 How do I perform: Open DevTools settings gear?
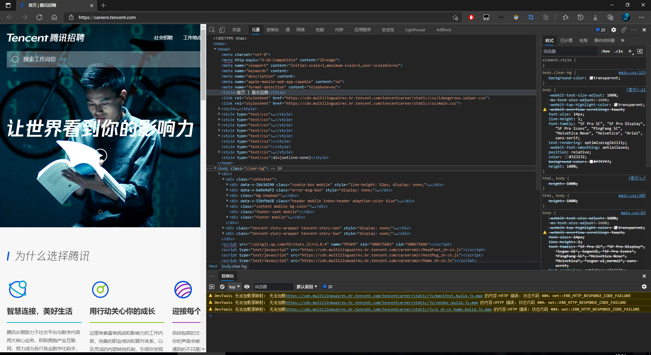pyautogui.click(x=614, y=30)
